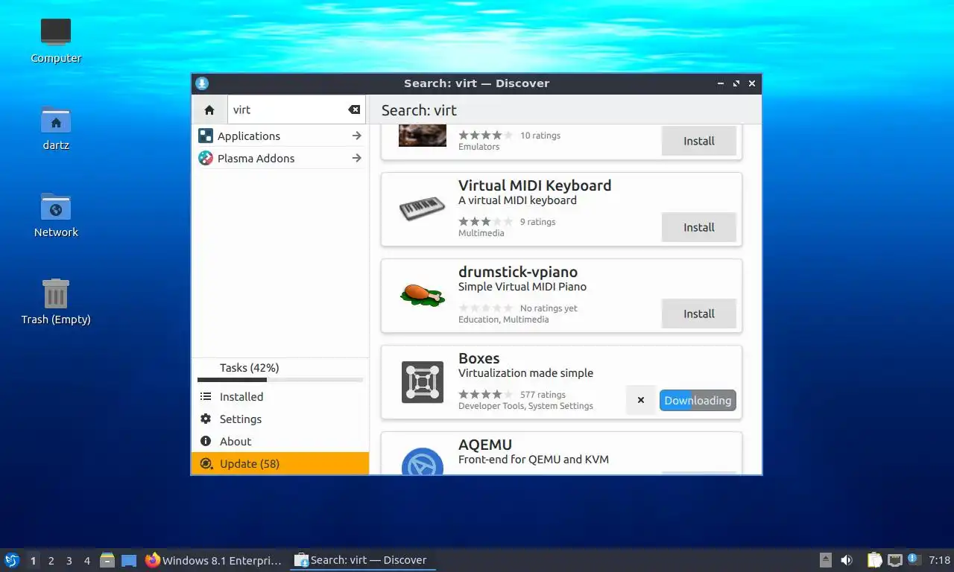The width and height of the screenshot is (954, 572).
Task: Open the Applications category
Action: click(x=280, y=136)
